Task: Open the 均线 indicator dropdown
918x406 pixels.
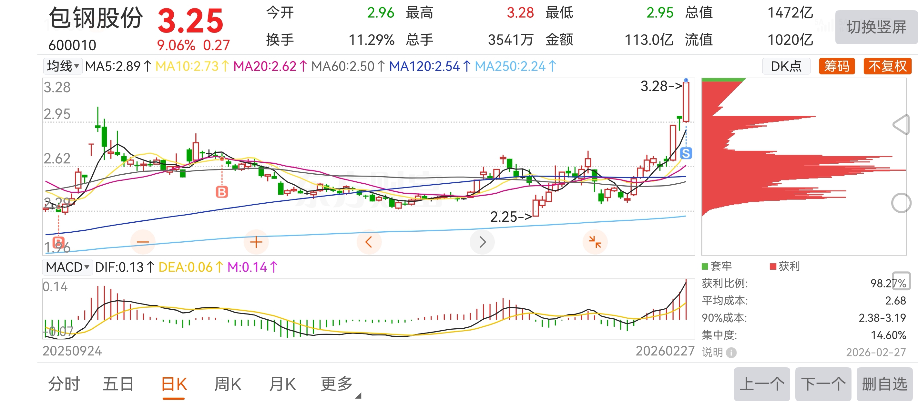Action: click(x=63, y=66)
